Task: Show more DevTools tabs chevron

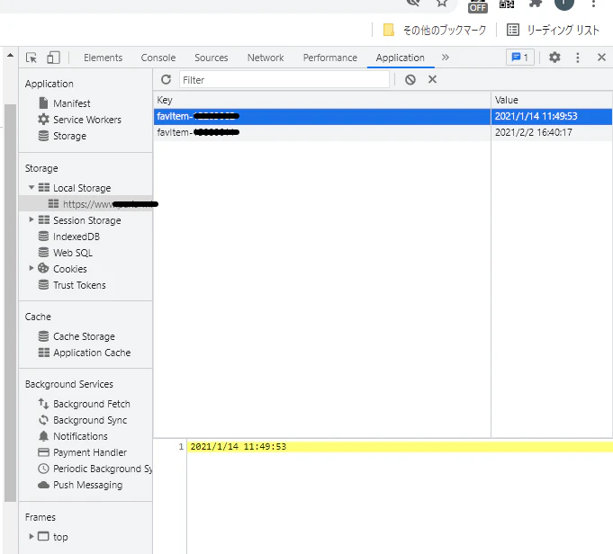Action: coord(446,58)
